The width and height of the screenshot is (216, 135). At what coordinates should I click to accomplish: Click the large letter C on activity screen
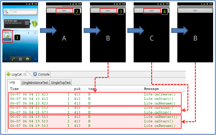[152, 38]
